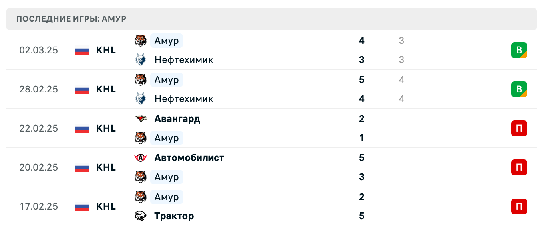Screen dimensions: 544x232
Task: Open the Автомобилист team link
Action: coord(189,158)
